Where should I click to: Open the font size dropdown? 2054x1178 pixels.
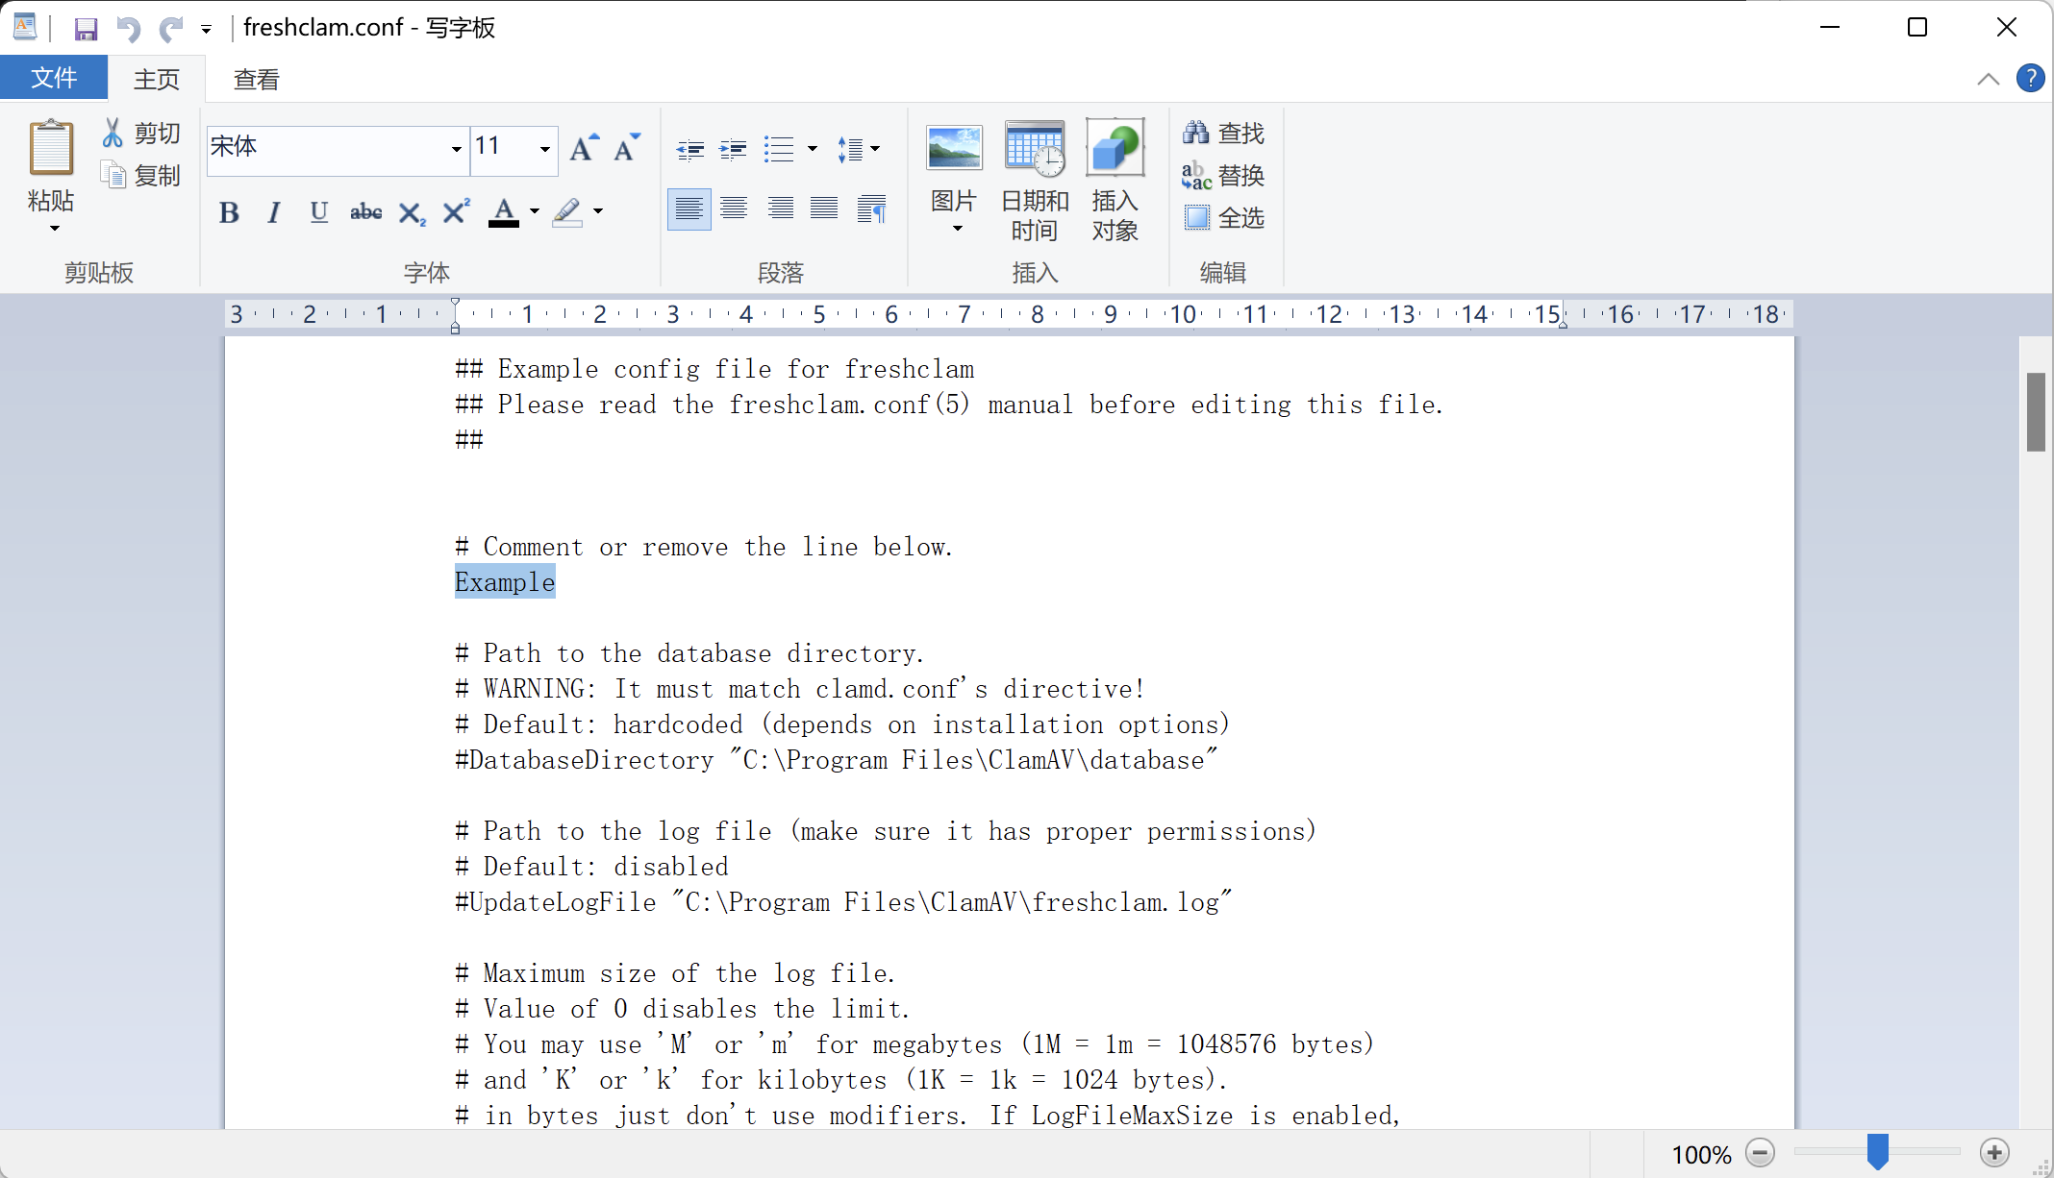click(544, 149)
